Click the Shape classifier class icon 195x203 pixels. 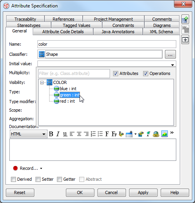tap(42, 54)
